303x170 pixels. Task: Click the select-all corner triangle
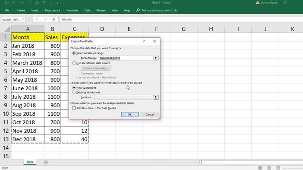[x=7, y=29]
